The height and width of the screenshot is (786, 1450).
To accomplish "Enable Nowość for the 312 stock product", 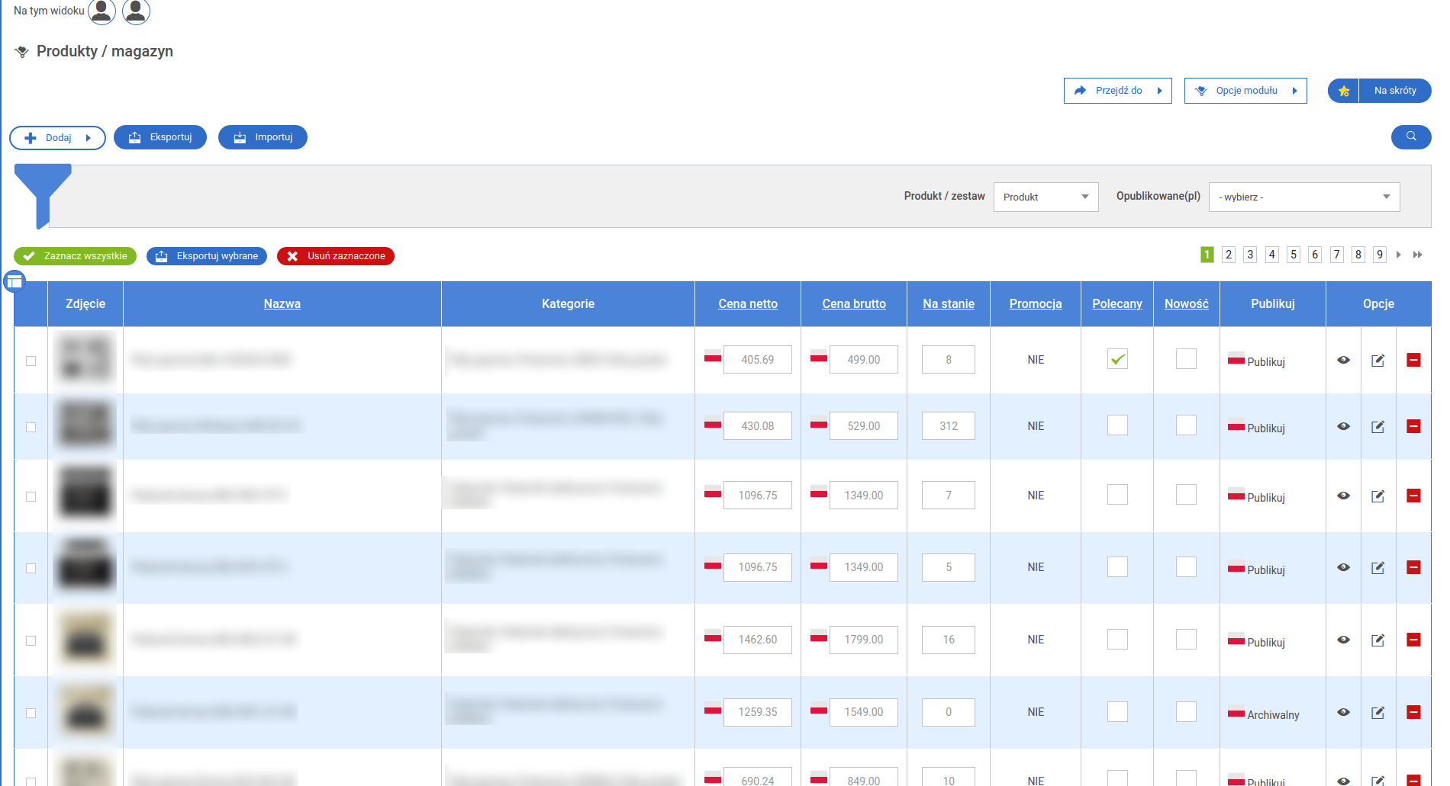I will tap(1186, 425).
